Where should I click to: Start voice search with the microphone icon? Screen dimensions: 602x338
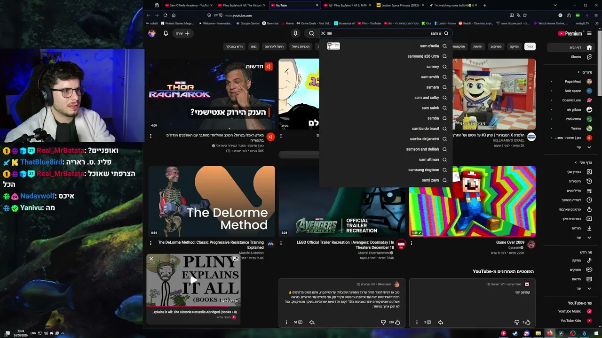pos(295,33)
